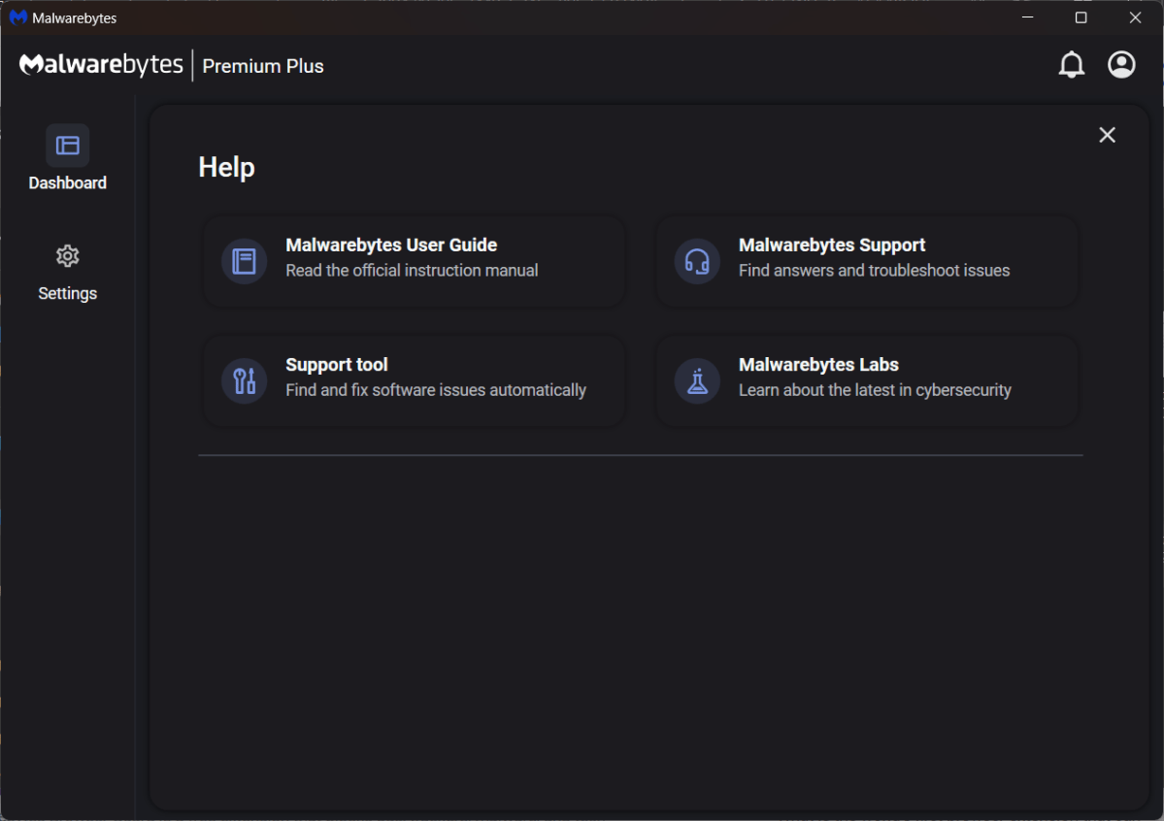Screen dimensions: 1164x821
Task: Go to Dashboard via sidebar icon
Action: coord(68,146)
